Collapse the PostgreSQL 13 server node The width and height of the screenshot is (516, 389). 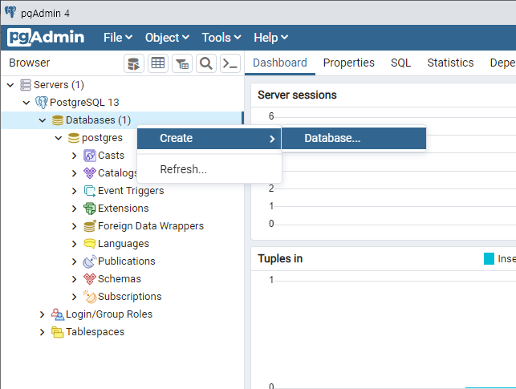tap(26, 103)
